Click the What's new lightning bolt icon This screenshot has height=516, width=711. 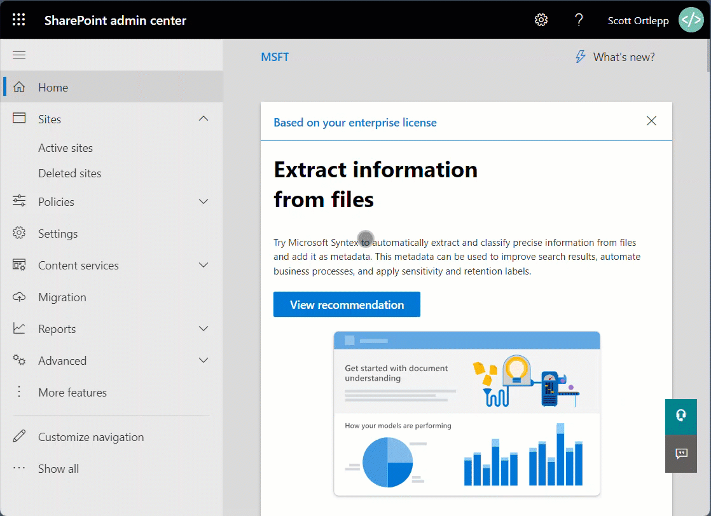pos(581,57)
